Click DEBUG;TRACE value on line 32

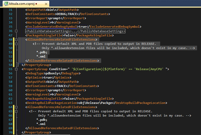(67, 14)
